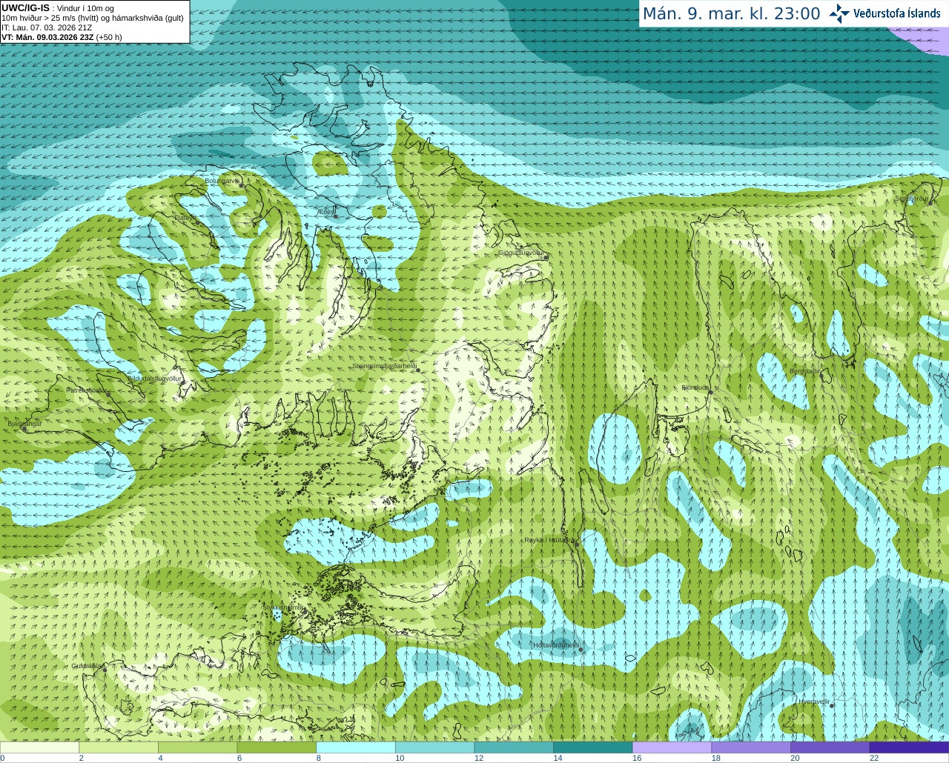Click the legend value 16 label
The image size is (949, 763).
[x=636, y=758]
